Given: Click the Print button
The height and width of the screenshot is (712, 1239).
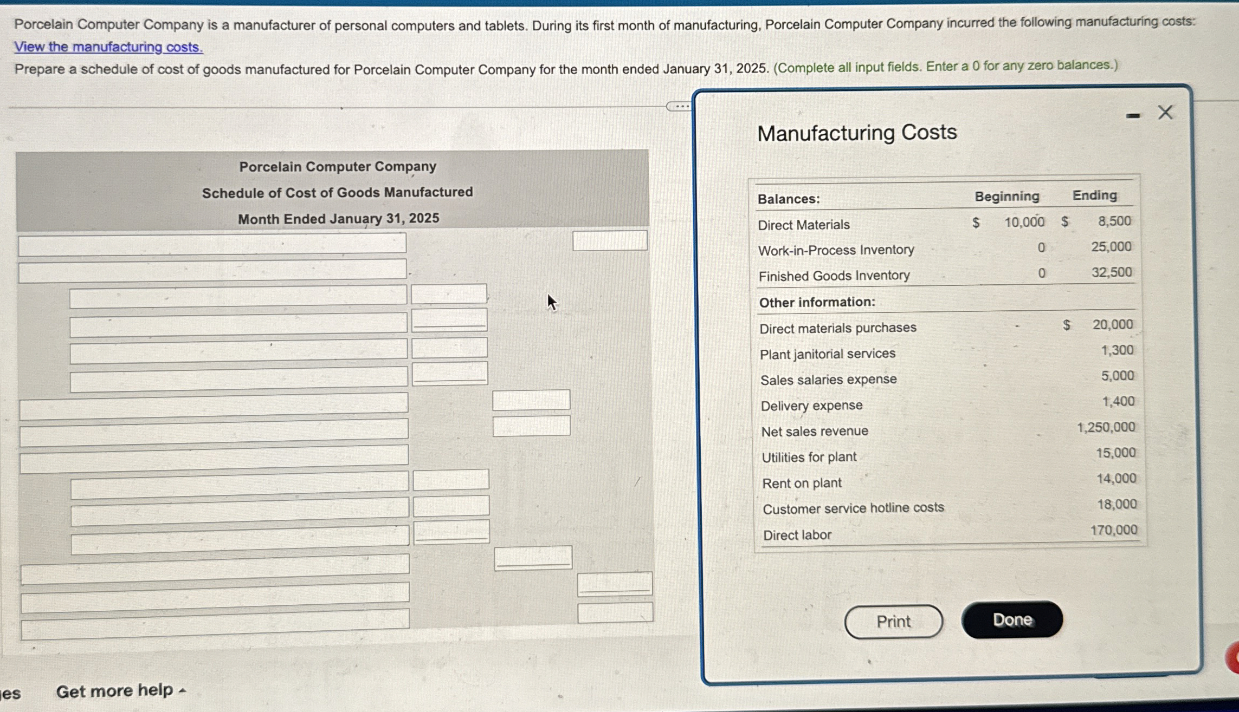Looking at the screenshot, I should 893,622.
